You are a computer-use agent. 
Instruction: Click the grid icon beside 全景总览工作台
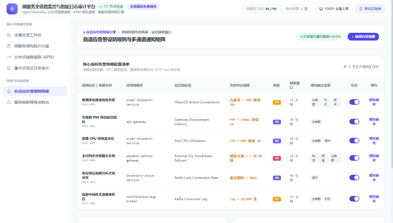point(9,35)
